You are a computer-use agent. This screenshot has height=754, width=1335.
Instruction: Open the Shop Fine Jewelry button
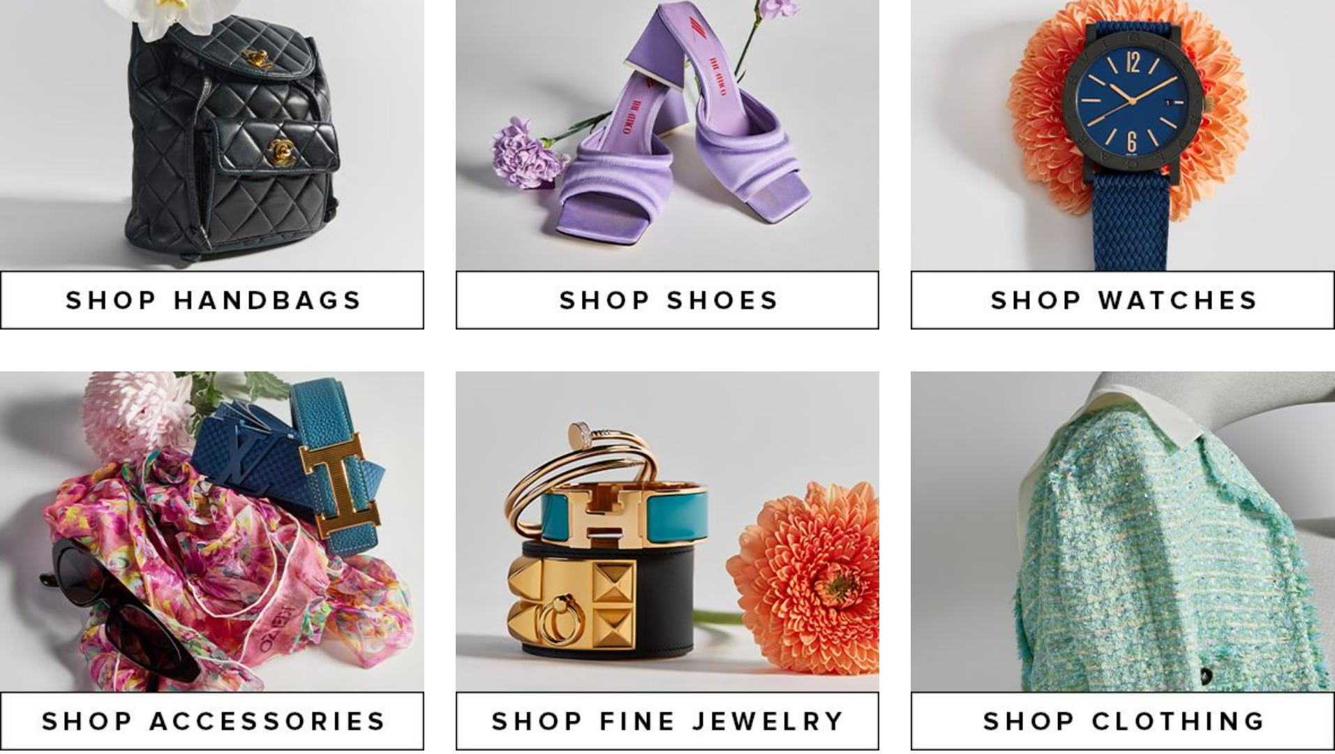(667, 721)
